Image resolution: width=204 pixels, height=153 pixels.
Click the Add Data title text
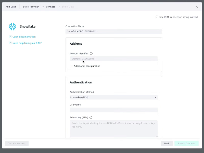(11, 7)
